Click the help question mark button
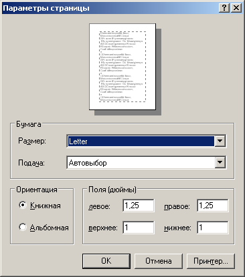 point(224,8)
